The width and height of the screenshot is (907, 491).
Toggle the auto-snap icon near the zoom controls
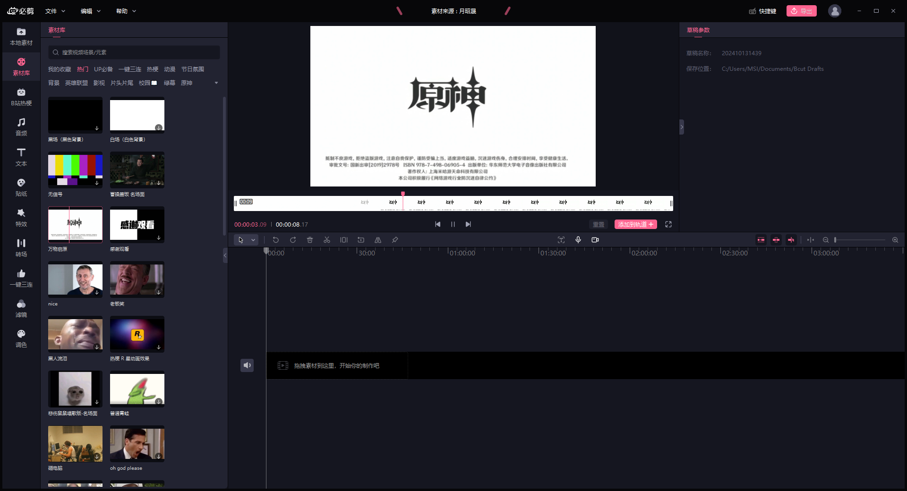811,240
